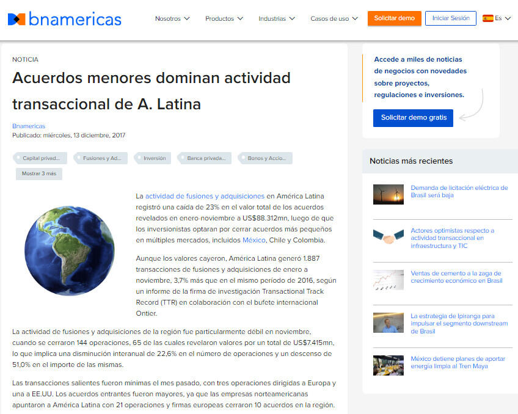Open the cement sales chart thumbnail
The width and height of the screenshot is (518, 414).
pos(388,280)
